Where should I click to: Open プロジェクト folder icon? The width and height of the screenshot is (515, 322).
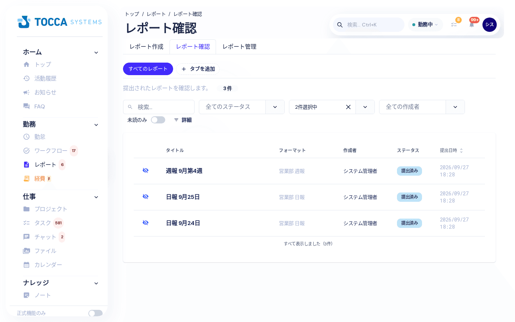coord(26,209)
